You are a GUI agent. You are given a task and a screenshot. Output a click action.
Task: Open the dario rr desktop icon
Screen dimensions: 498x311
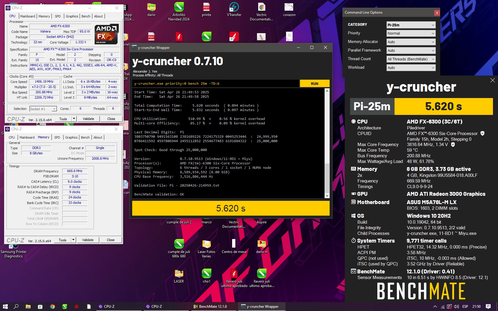261,246
